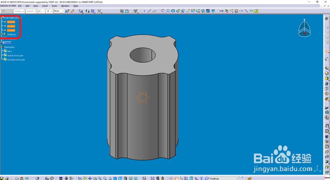Select Measure in specification tree

point(7,43)
